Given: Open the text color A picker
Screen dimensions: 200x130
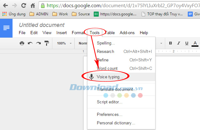Looking at the screenshot, I should click(x=195, y=44).
